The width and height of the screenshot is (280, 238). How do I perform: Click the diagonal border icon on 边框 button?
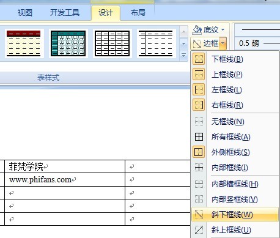[197, 43]
